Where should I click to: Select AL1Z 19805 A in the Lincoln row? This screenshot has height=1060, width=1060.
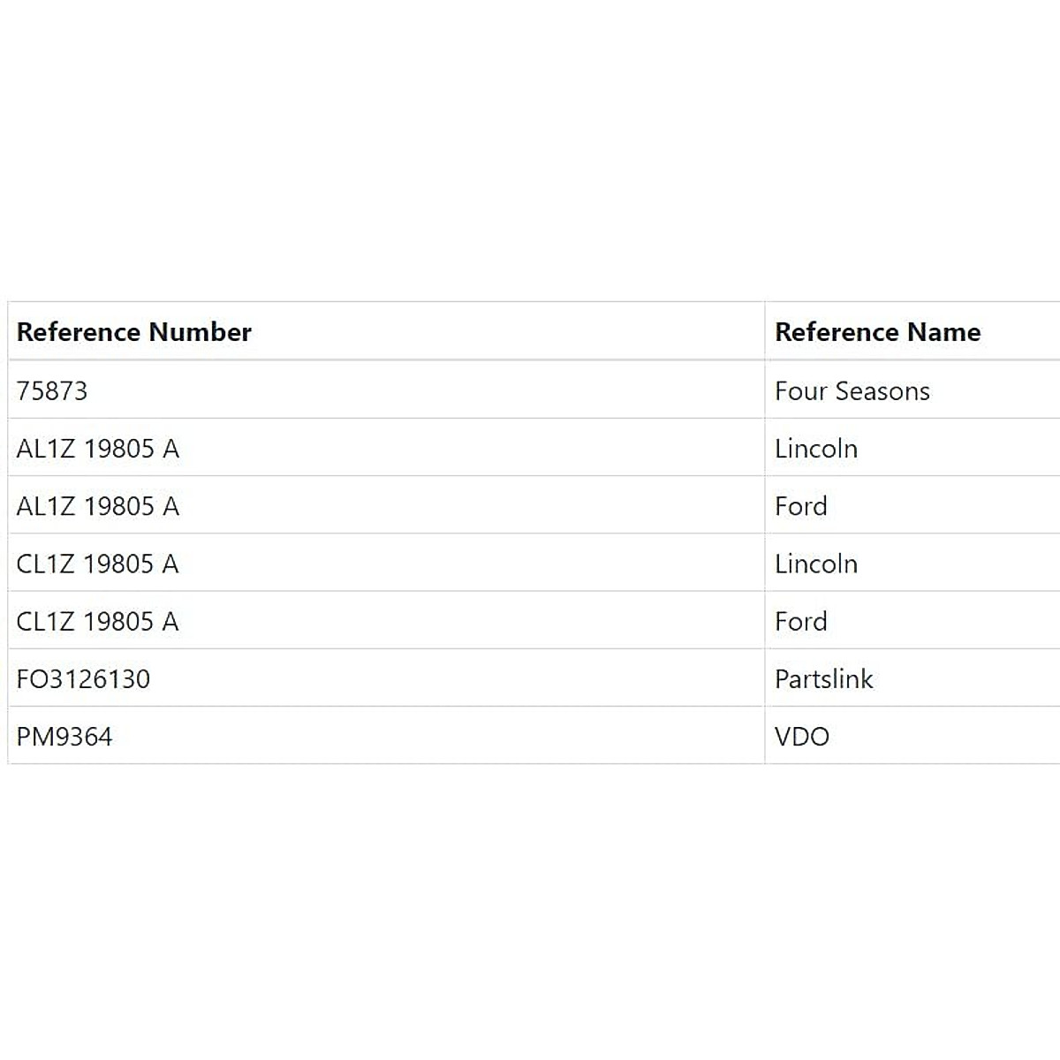[98, 449]
